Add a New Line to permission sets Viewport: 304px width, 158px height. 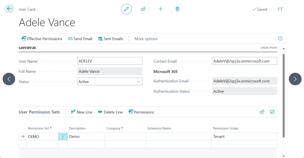pyautogui.click(x=82, y=112)
